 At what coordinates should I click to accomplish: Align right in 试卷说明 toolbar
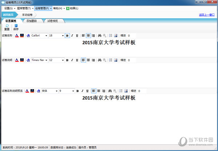[x=93, y=60]
